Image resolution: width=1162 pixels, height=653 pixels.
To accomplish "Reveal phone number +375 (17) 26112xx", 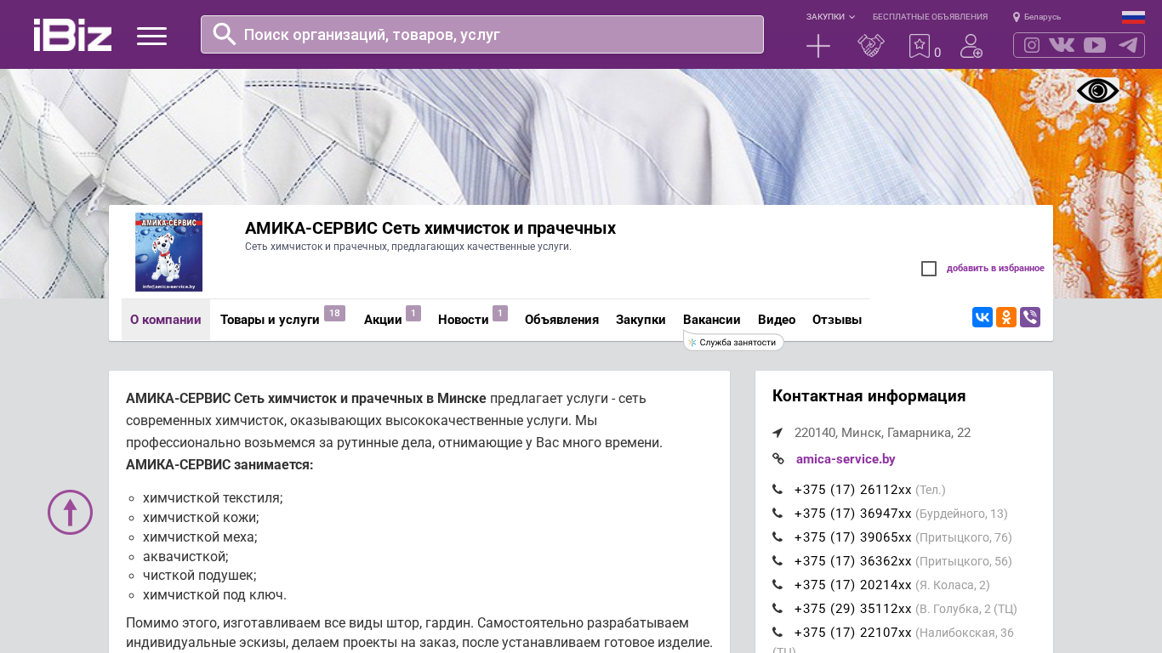I will click(x=853, y=490).
